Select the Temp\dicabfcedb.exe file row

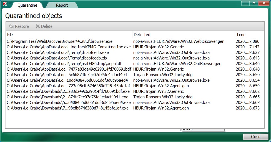(x=135, y=53)
